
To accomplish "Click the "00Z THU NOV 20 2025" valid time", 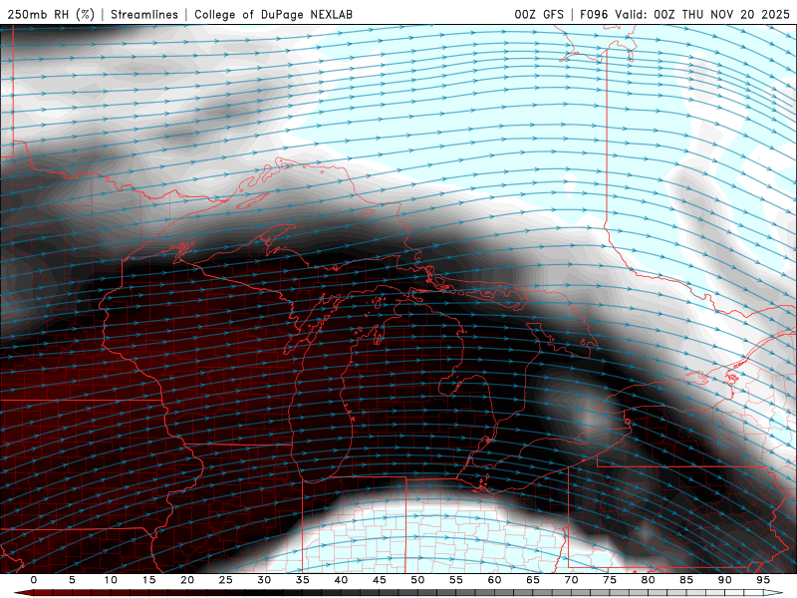I will pos(721,14).
